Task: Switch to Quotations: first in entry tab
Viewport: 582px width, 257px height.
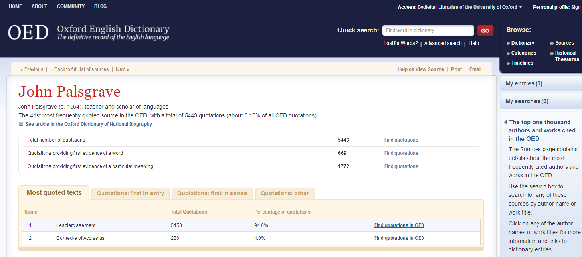Action: (130, 193)
